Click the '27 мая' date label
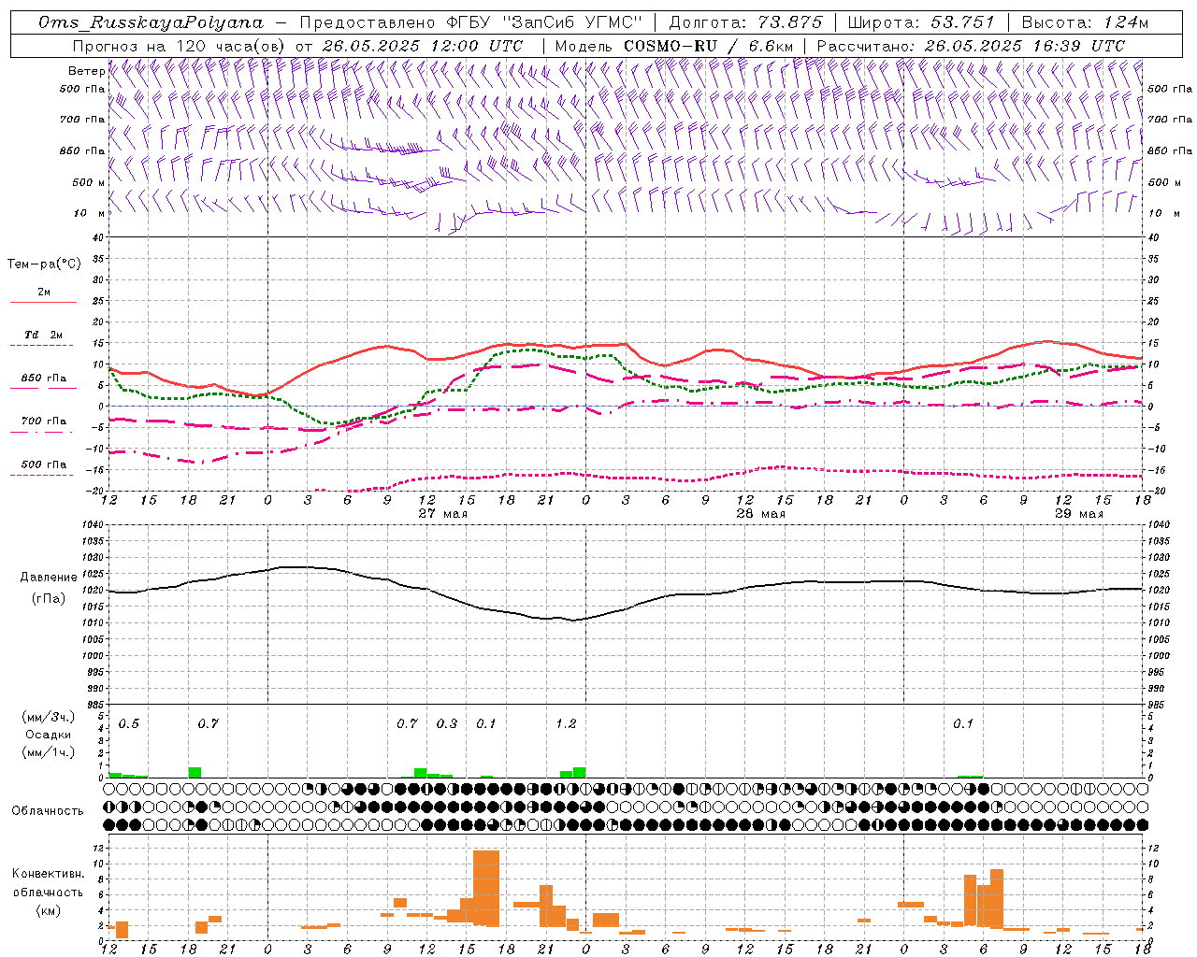The image size is (1197, 957). click(x=442, y=514)
